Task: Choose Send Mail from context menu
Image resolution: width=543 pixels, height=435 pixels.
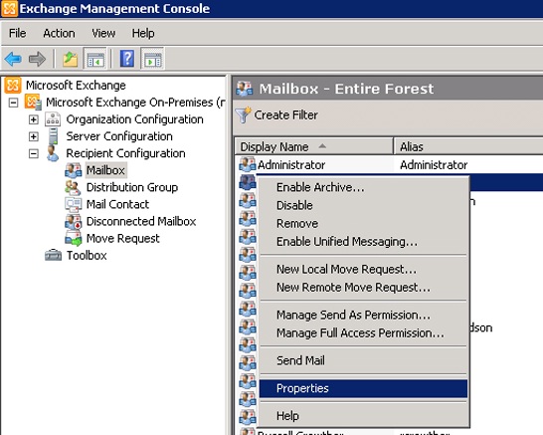Action: (x=363, y=360)
